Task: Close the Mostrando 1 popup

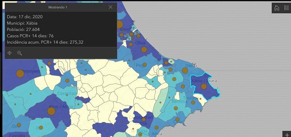Action: click(x=111, y=7)
